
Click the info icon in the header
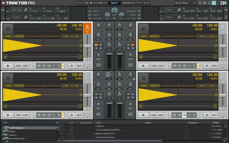click(209, 3)
